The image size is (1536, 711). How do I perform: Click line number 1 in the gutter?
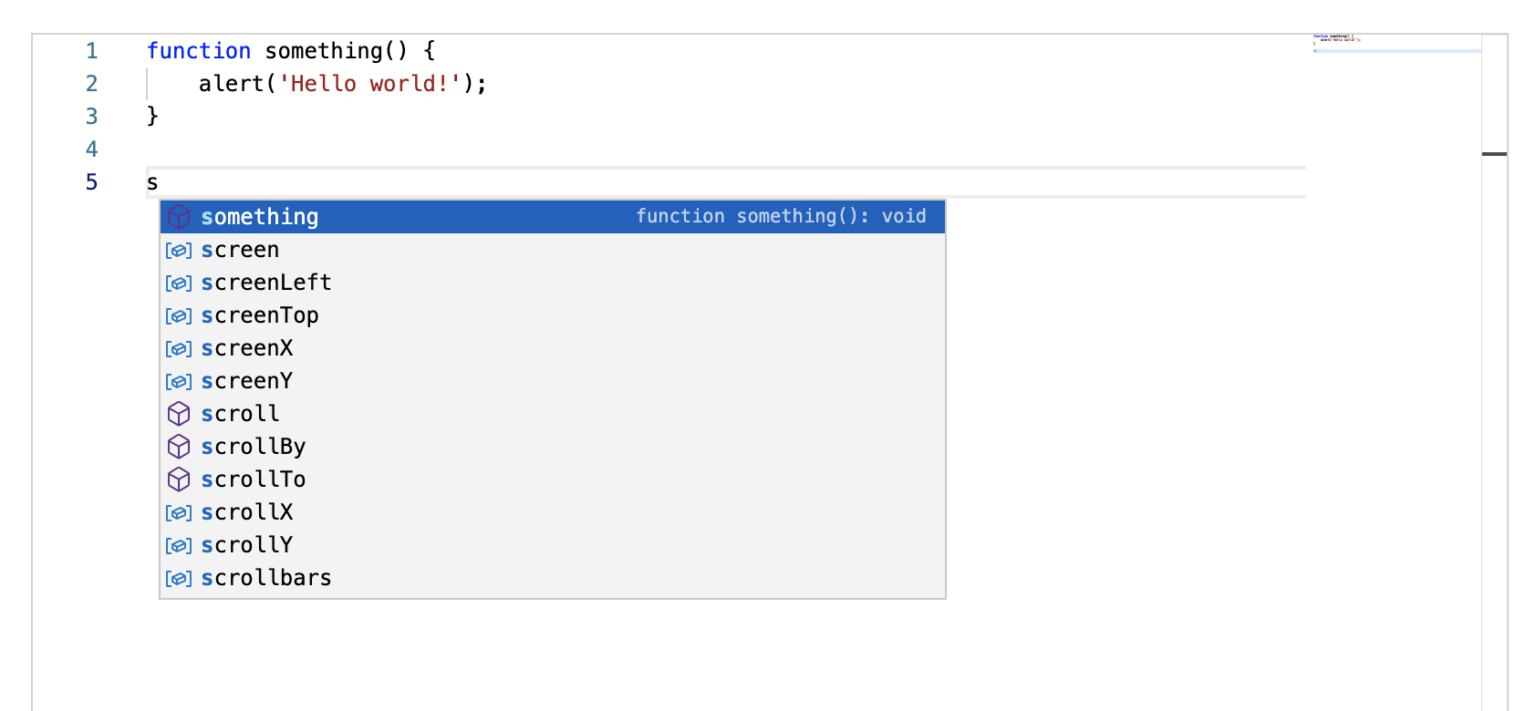(91, 51)
